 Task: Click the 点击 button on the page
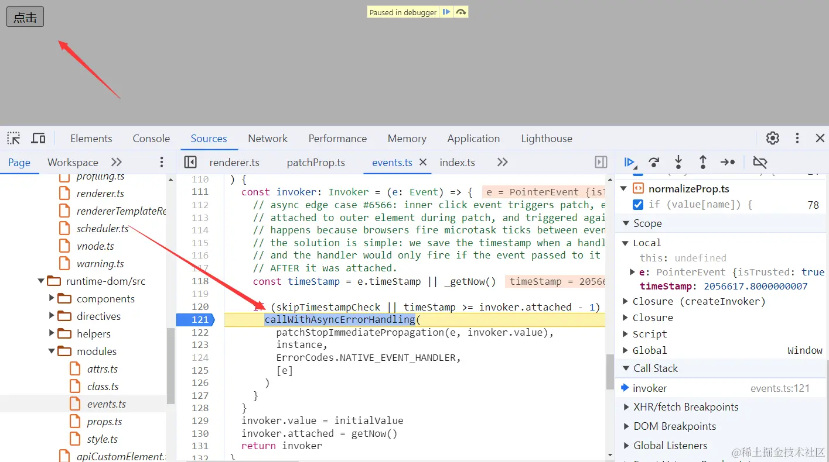25,17
